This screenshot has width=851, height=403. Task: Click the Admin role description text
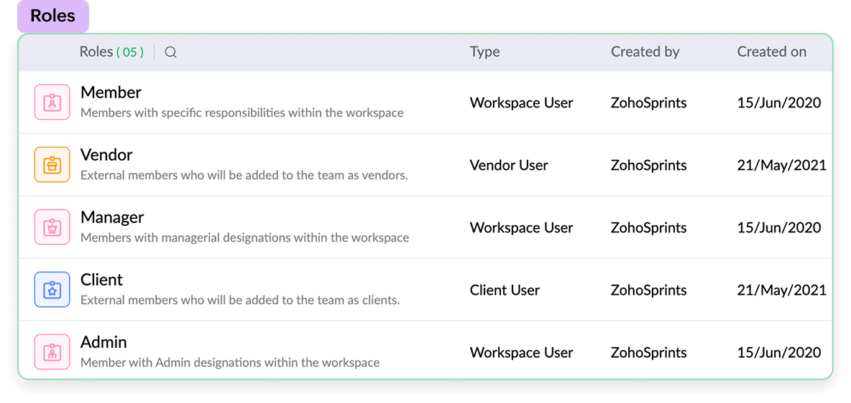click(230, 362)
